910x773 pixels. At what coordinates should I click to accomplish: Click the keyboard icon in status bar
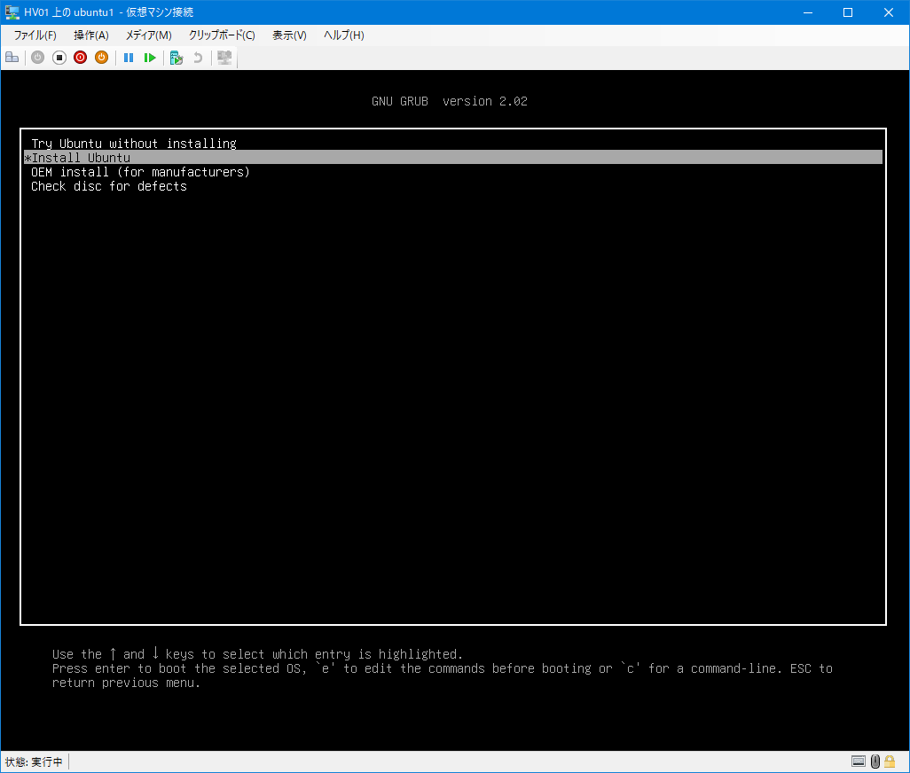coord(858,761)
